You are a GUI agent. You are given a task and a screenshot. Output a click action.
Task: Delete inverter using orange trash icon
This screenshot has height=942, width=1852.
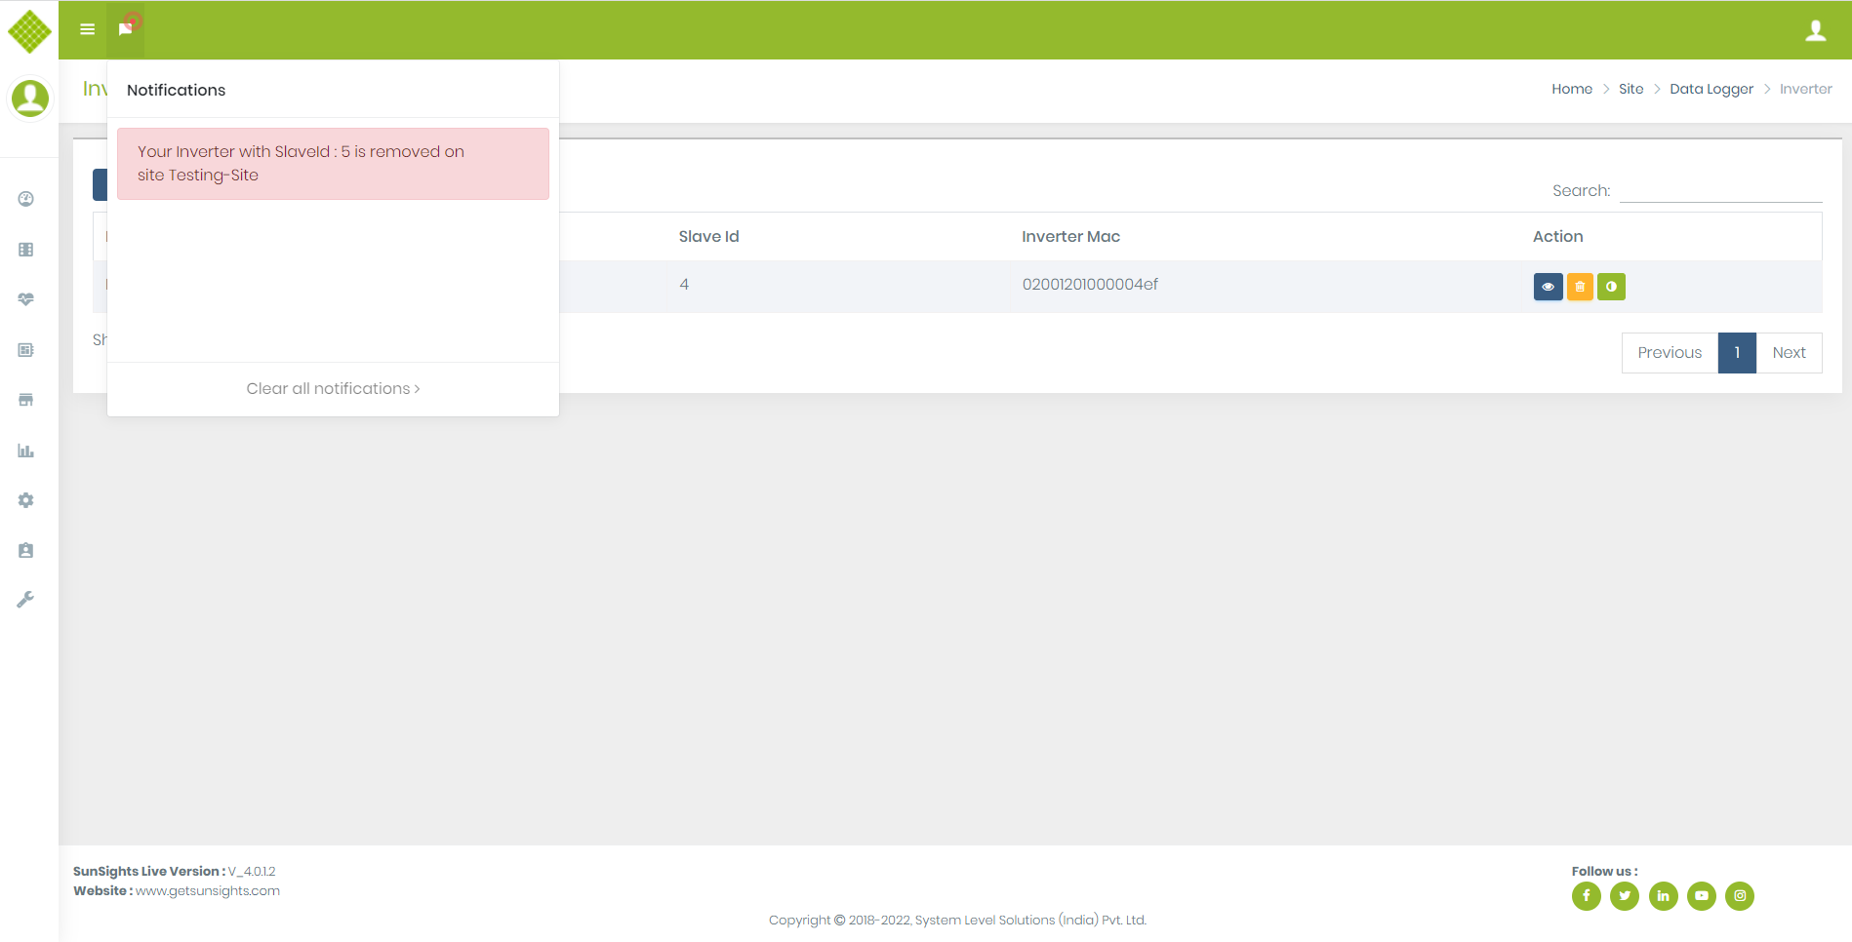1580,287
